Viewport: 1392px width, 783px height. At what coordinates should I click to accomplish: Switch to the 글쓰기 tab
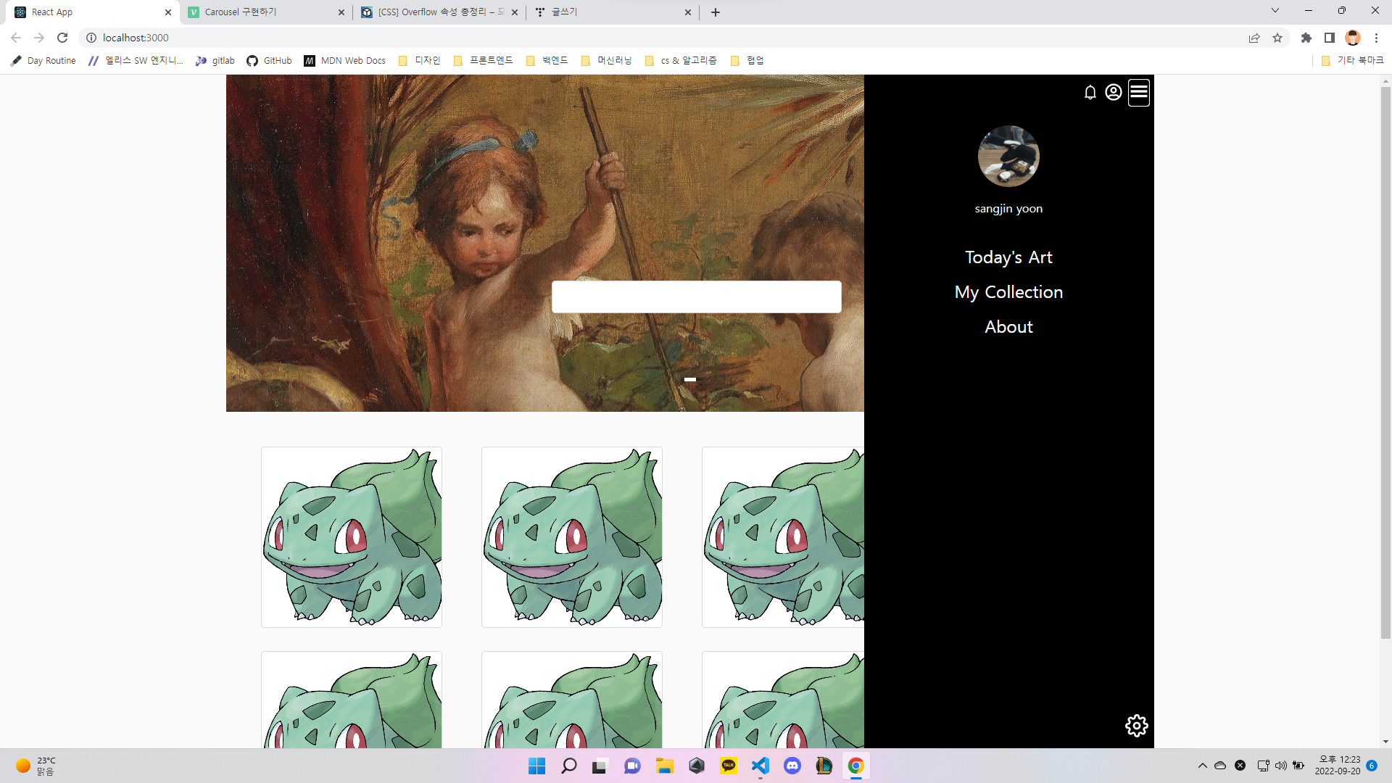(x=613, y=12)
